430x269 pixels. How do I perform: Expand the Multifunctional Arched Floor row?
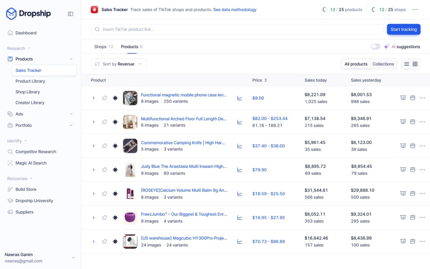94,122
